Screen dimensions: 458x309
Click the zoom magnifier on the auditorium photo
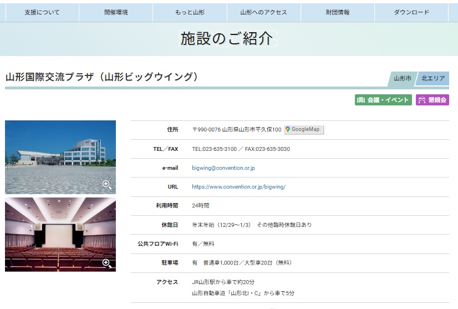click(107, 263)
